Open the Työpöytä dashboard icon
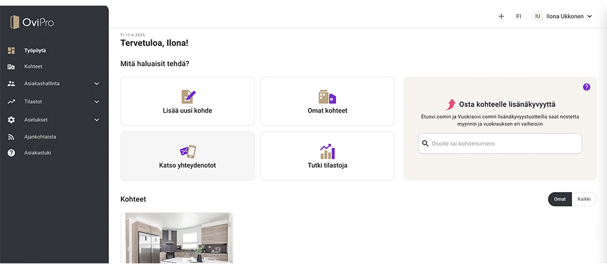 pos(11,50)
